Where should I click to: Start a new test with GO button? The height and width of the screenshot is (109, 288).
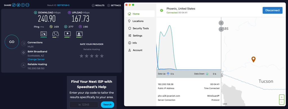pos(12,42)
